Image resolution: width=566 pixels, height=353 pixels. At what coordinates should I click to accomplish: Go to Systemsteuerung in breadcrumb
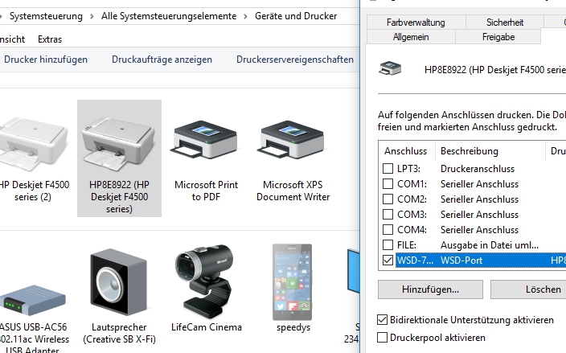46,16
